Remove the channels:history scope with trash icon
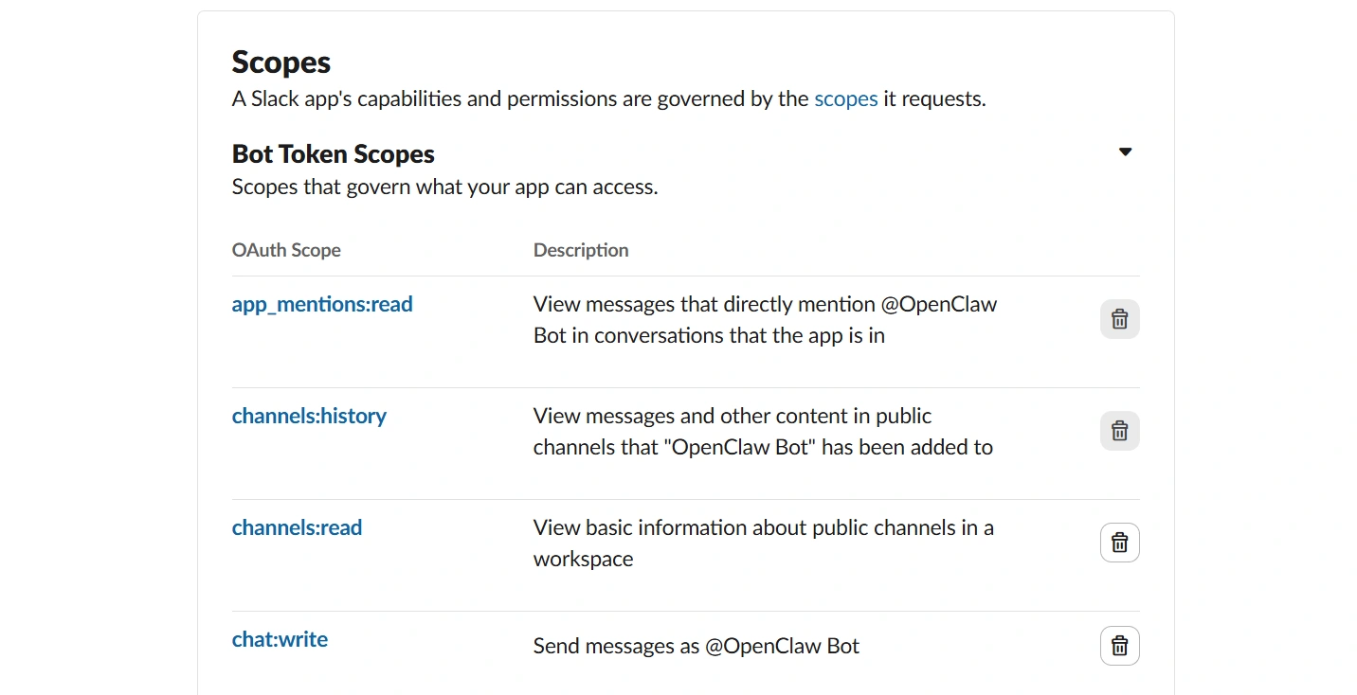 click(1119, 431)
